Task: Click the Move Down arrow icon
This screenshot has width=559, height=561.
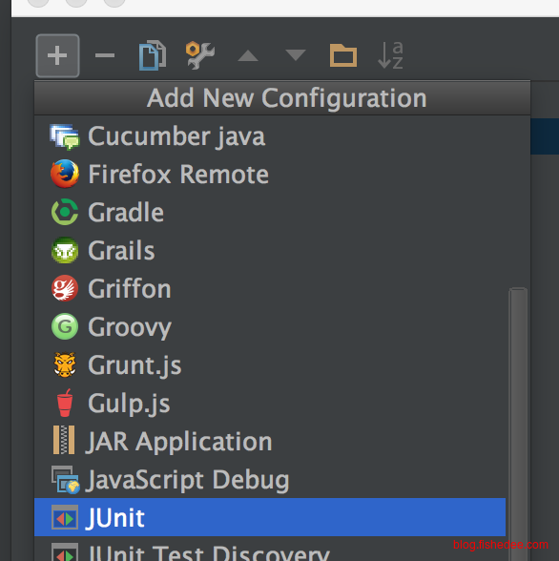Action: [296, 55]
